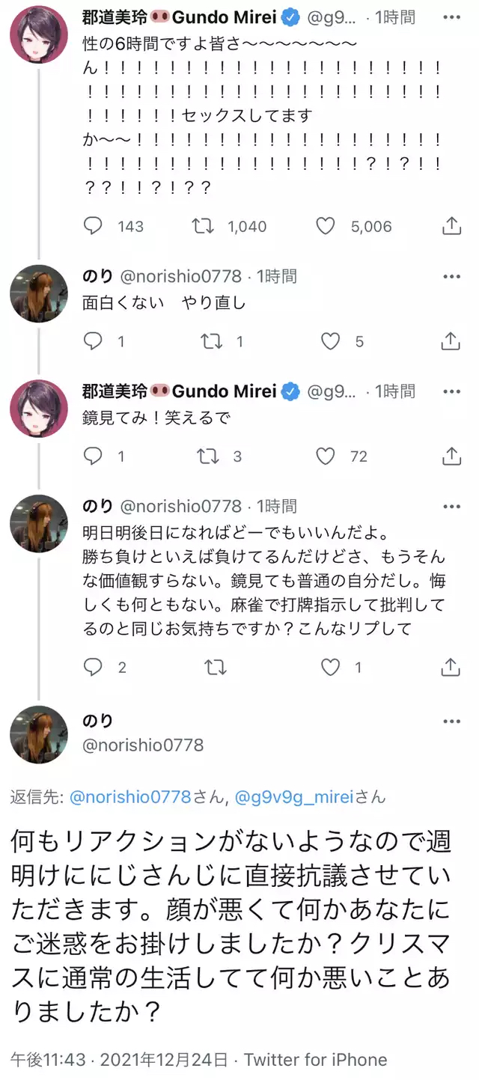Reply to the long 明日明後日 tweet
479x1080 pixels.
[93, 667]
